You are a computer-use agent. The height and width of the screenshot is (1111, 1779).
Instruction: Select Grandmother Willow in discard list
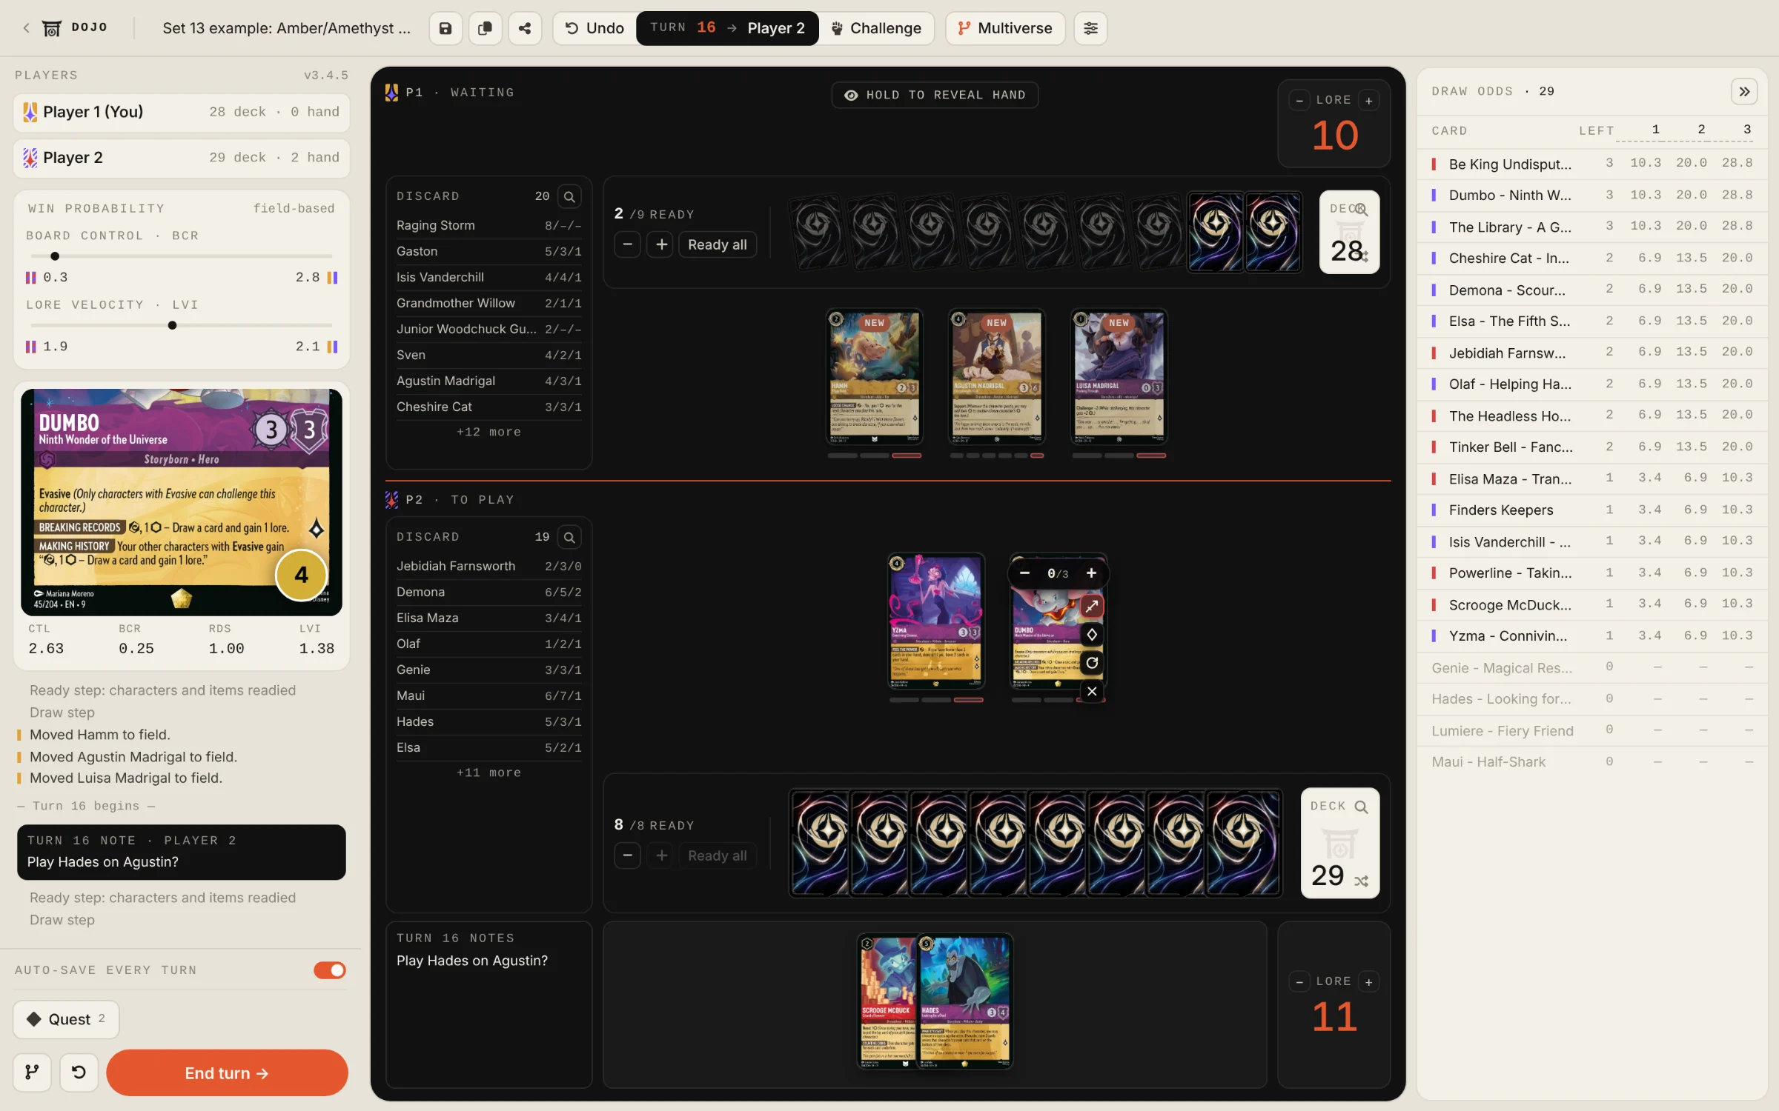pyautogui.click(x=488, y=303)
